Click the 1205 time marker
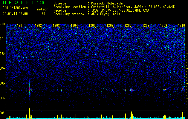Screen dimensions: 188x119 (92, 26)
